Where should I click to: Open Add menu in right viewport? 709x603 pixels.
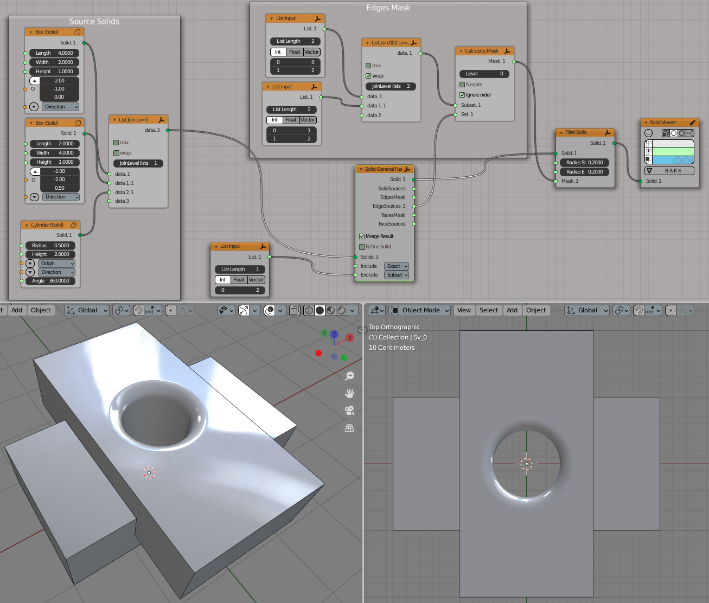coord(512,310)
